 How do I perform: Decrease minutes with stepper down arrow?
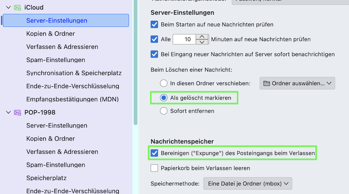click(202, 42)
